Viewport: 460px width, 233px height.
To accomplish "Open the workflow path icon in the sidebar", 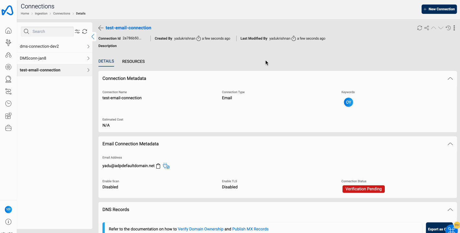I will [8, 92].
